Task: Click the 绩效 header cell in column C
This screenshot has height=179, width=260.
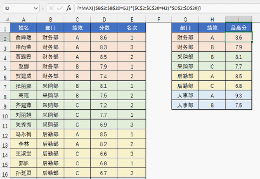Action: point(77,27)
